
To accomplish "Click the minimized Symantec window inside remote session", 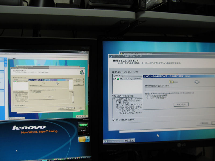I will coord(17,118).
